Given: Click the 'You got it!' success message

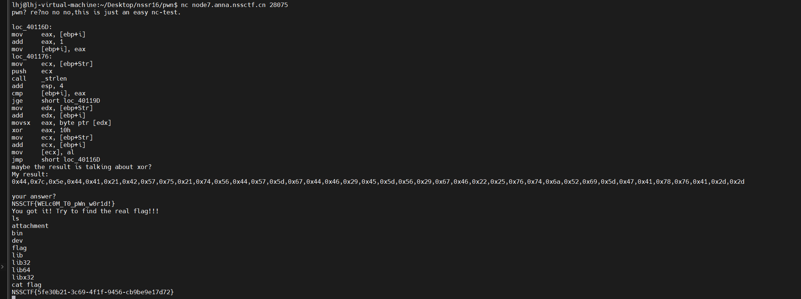Looking at the screenshot, I should (85, 211).
